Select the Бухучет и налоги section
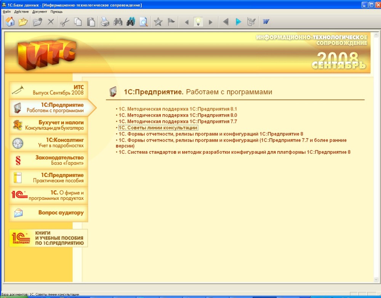381x298 pixels. [48, 125]
